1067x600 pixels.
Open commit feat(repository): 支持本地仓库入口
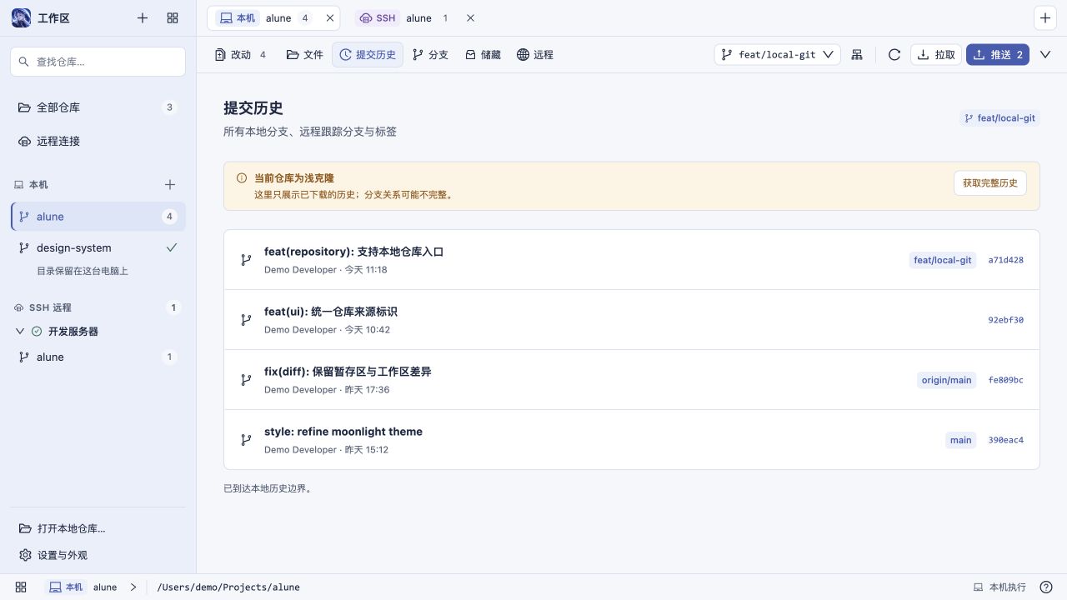pos(631,260)
